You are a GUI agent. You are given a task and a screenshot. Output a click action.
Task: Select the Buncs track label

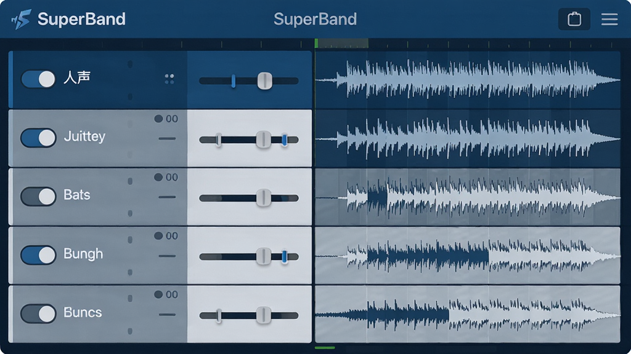coord(83,312)
